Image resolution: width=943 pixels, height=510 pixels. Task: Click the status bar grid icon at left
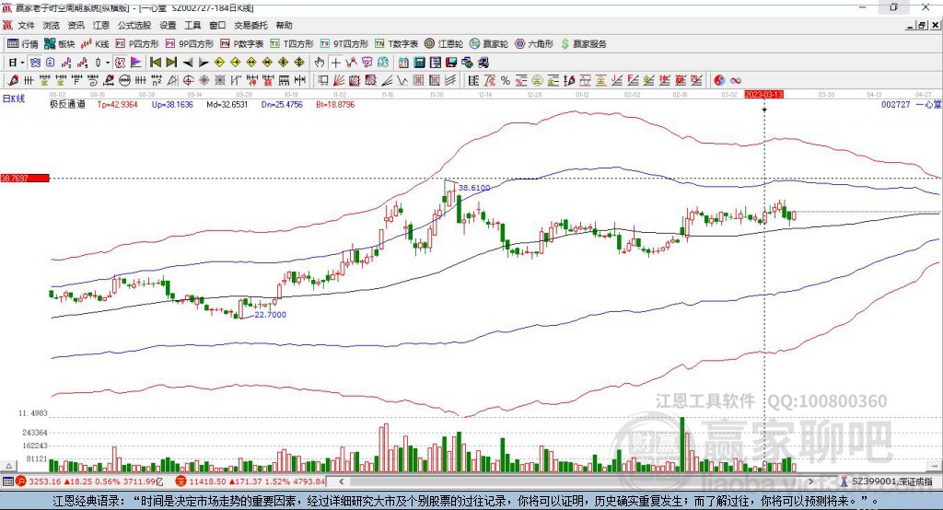pos(7,481)
